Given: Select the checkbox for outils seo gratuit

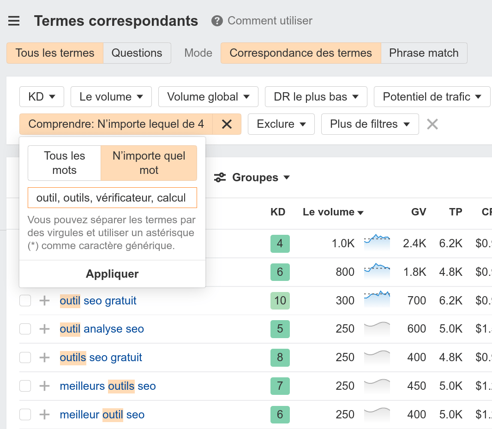Looking at the screenshot, I should point(25,357).
